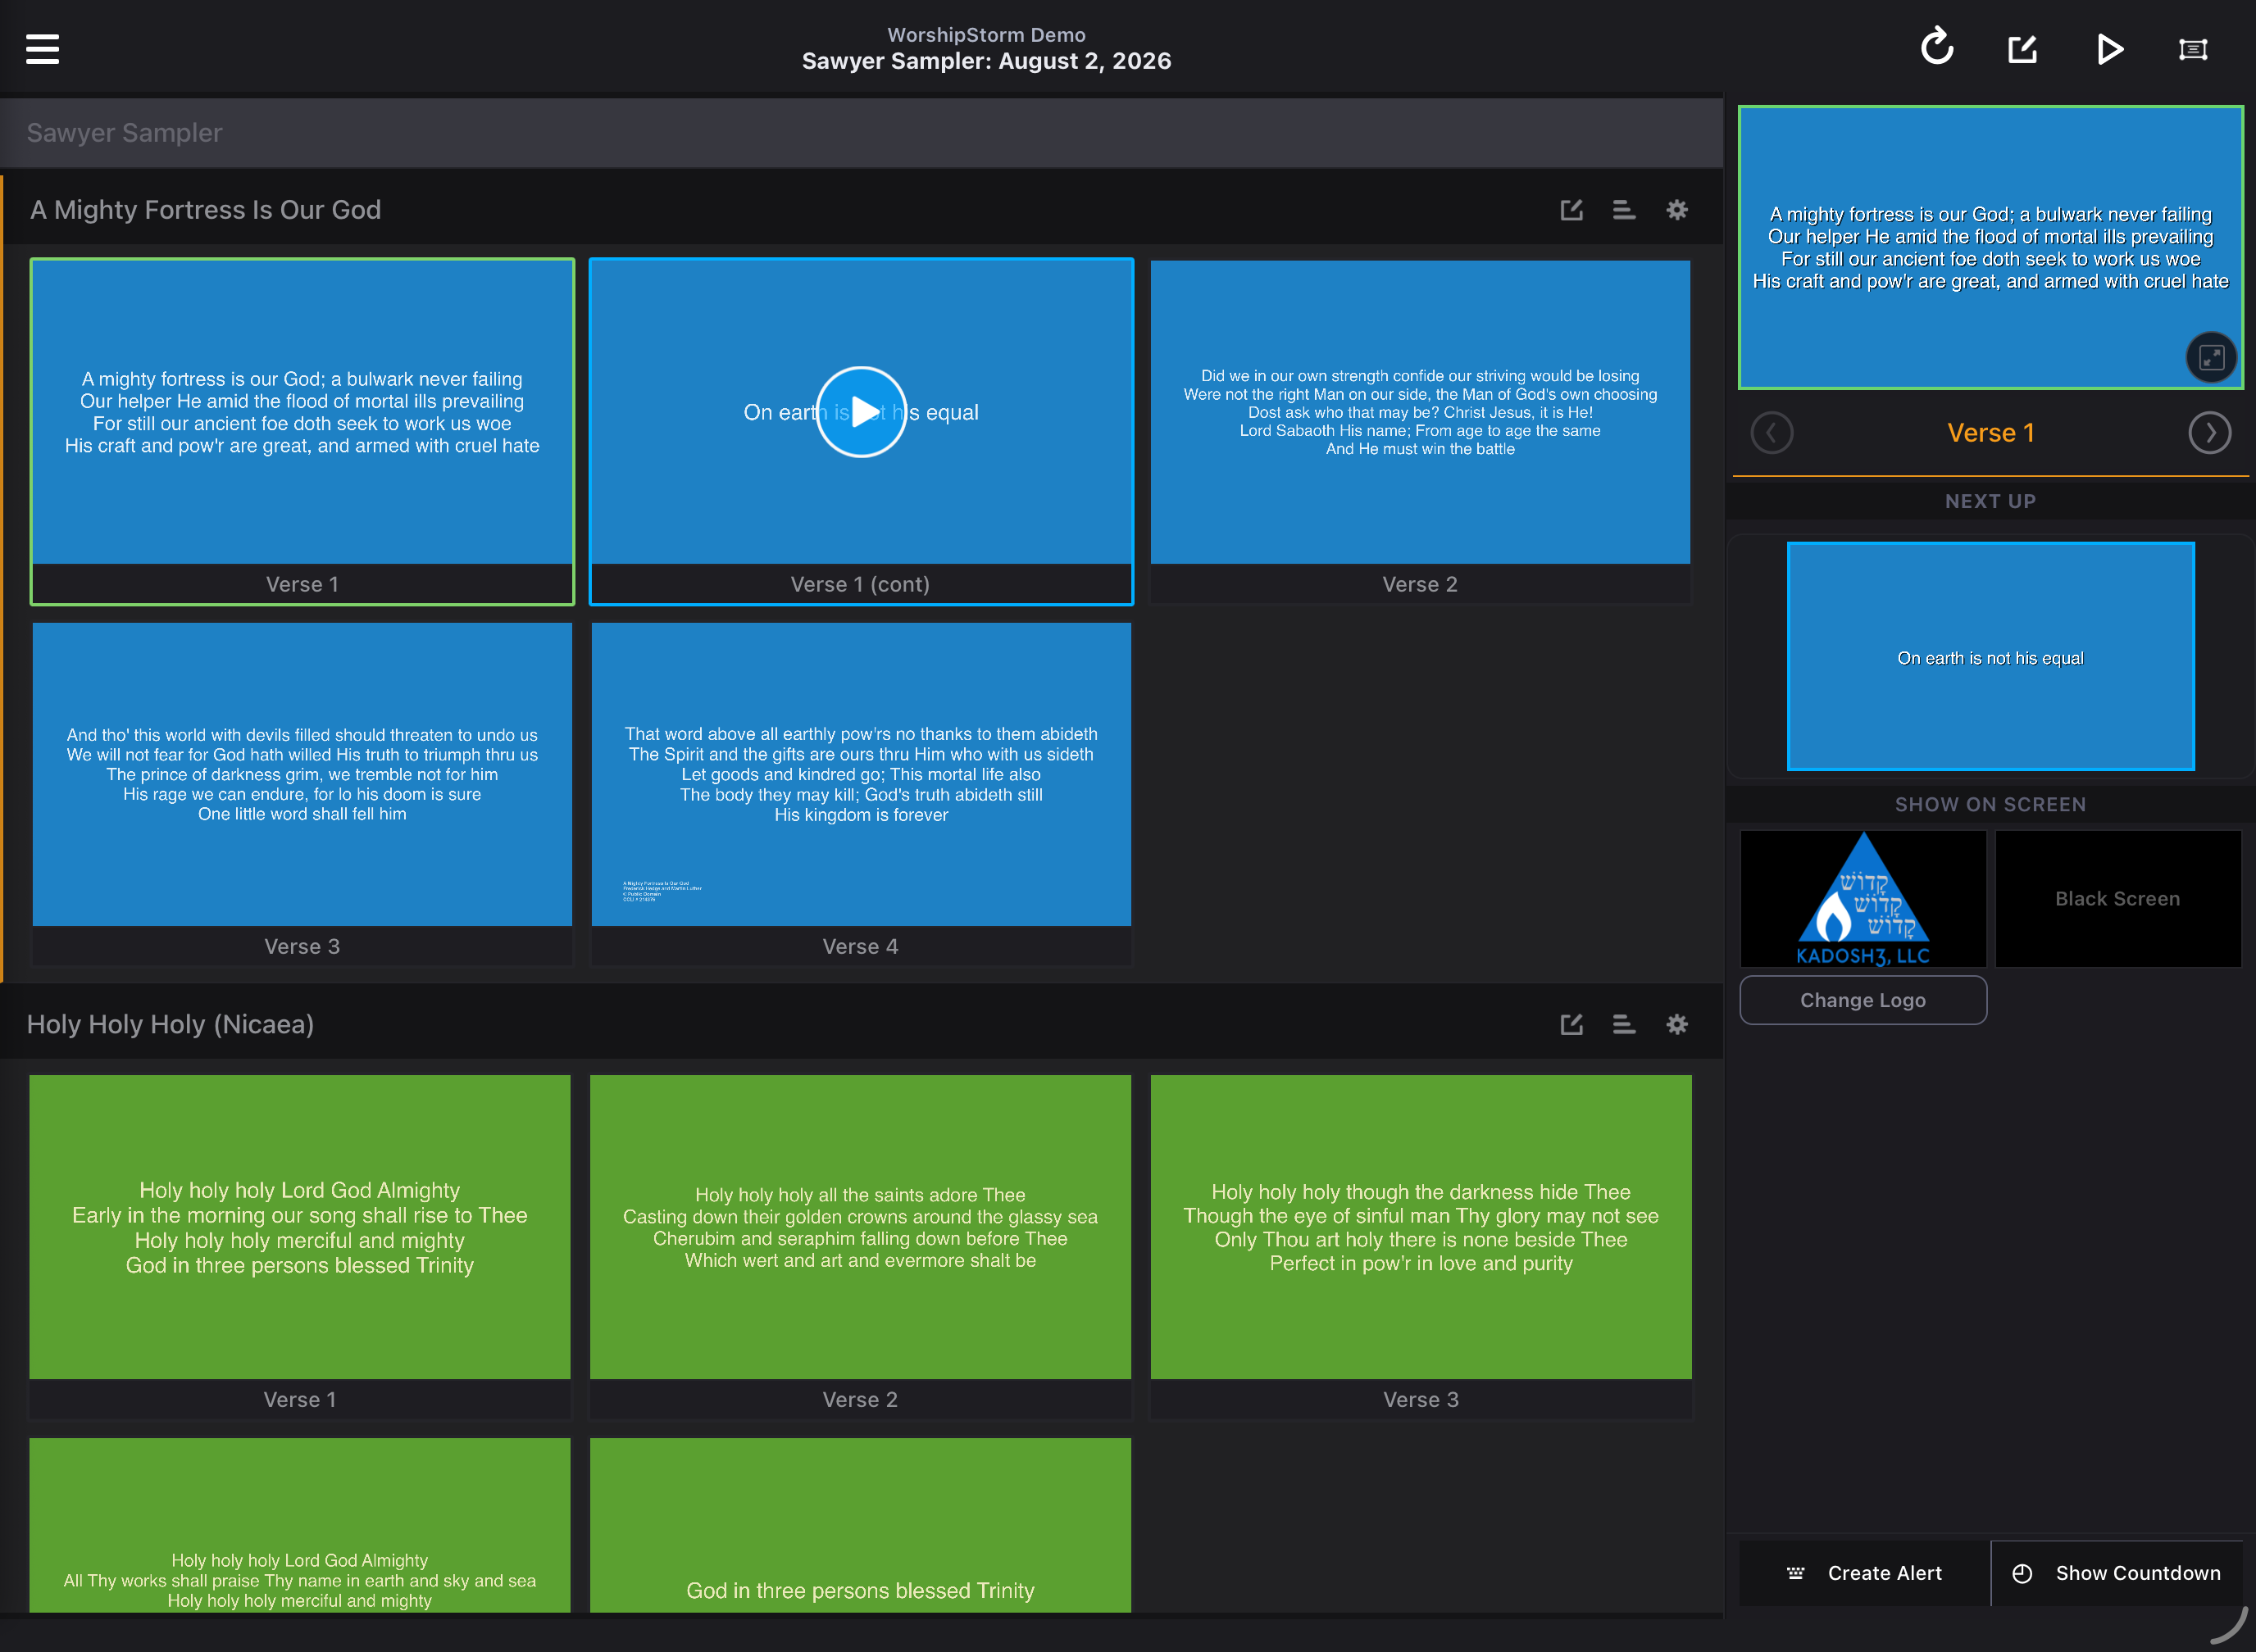This screenshot has width=2256, height=1652.
Task: Click Change Logo button
Action: tap(1863, 1000)
